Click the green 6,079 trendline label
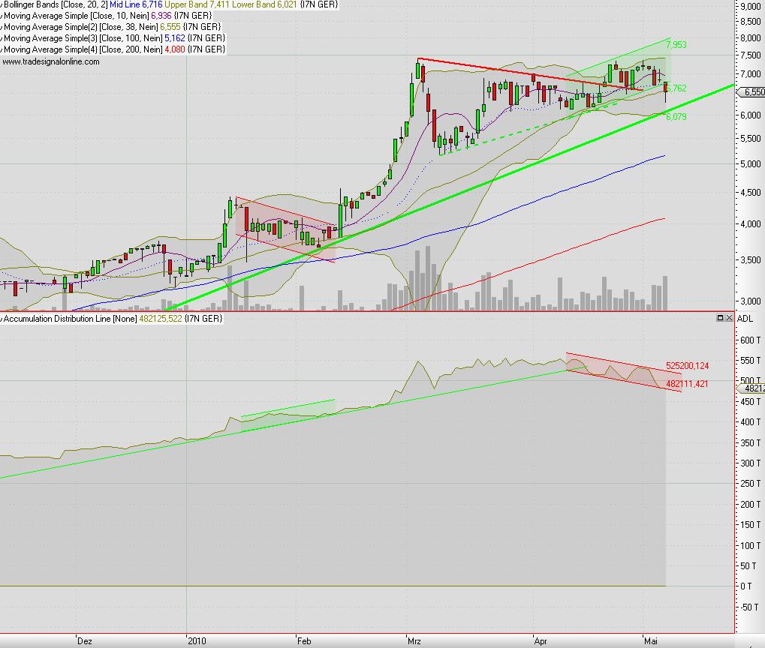Image resolution: width=765 pixels, height=648 pixels. [x=676, y=116]
